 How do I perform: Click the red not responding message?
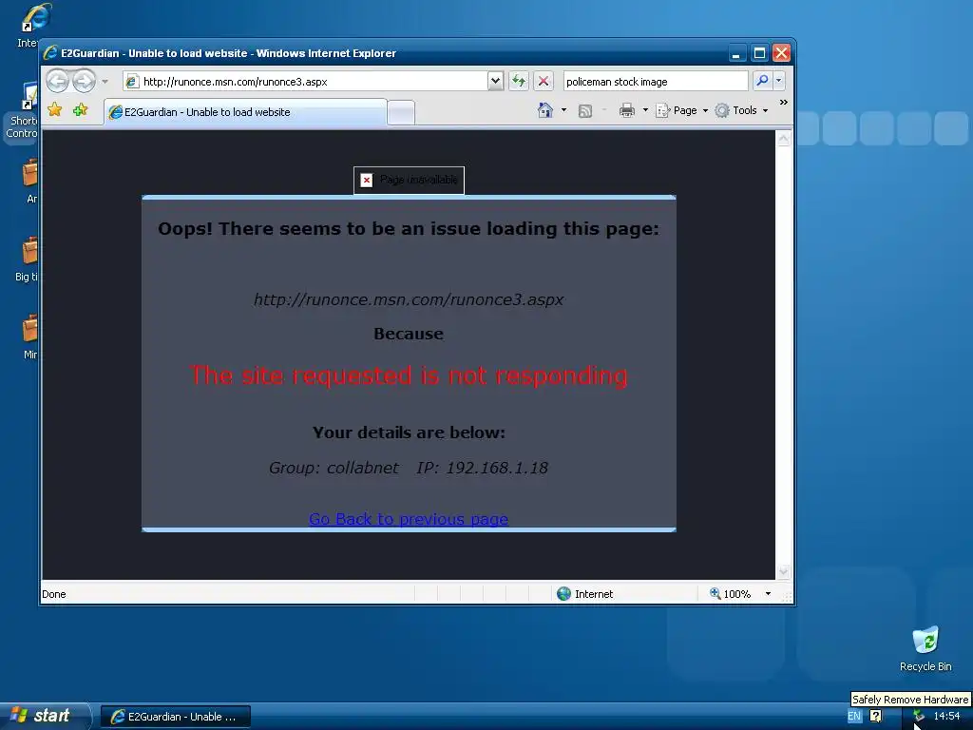click(409, 375)
